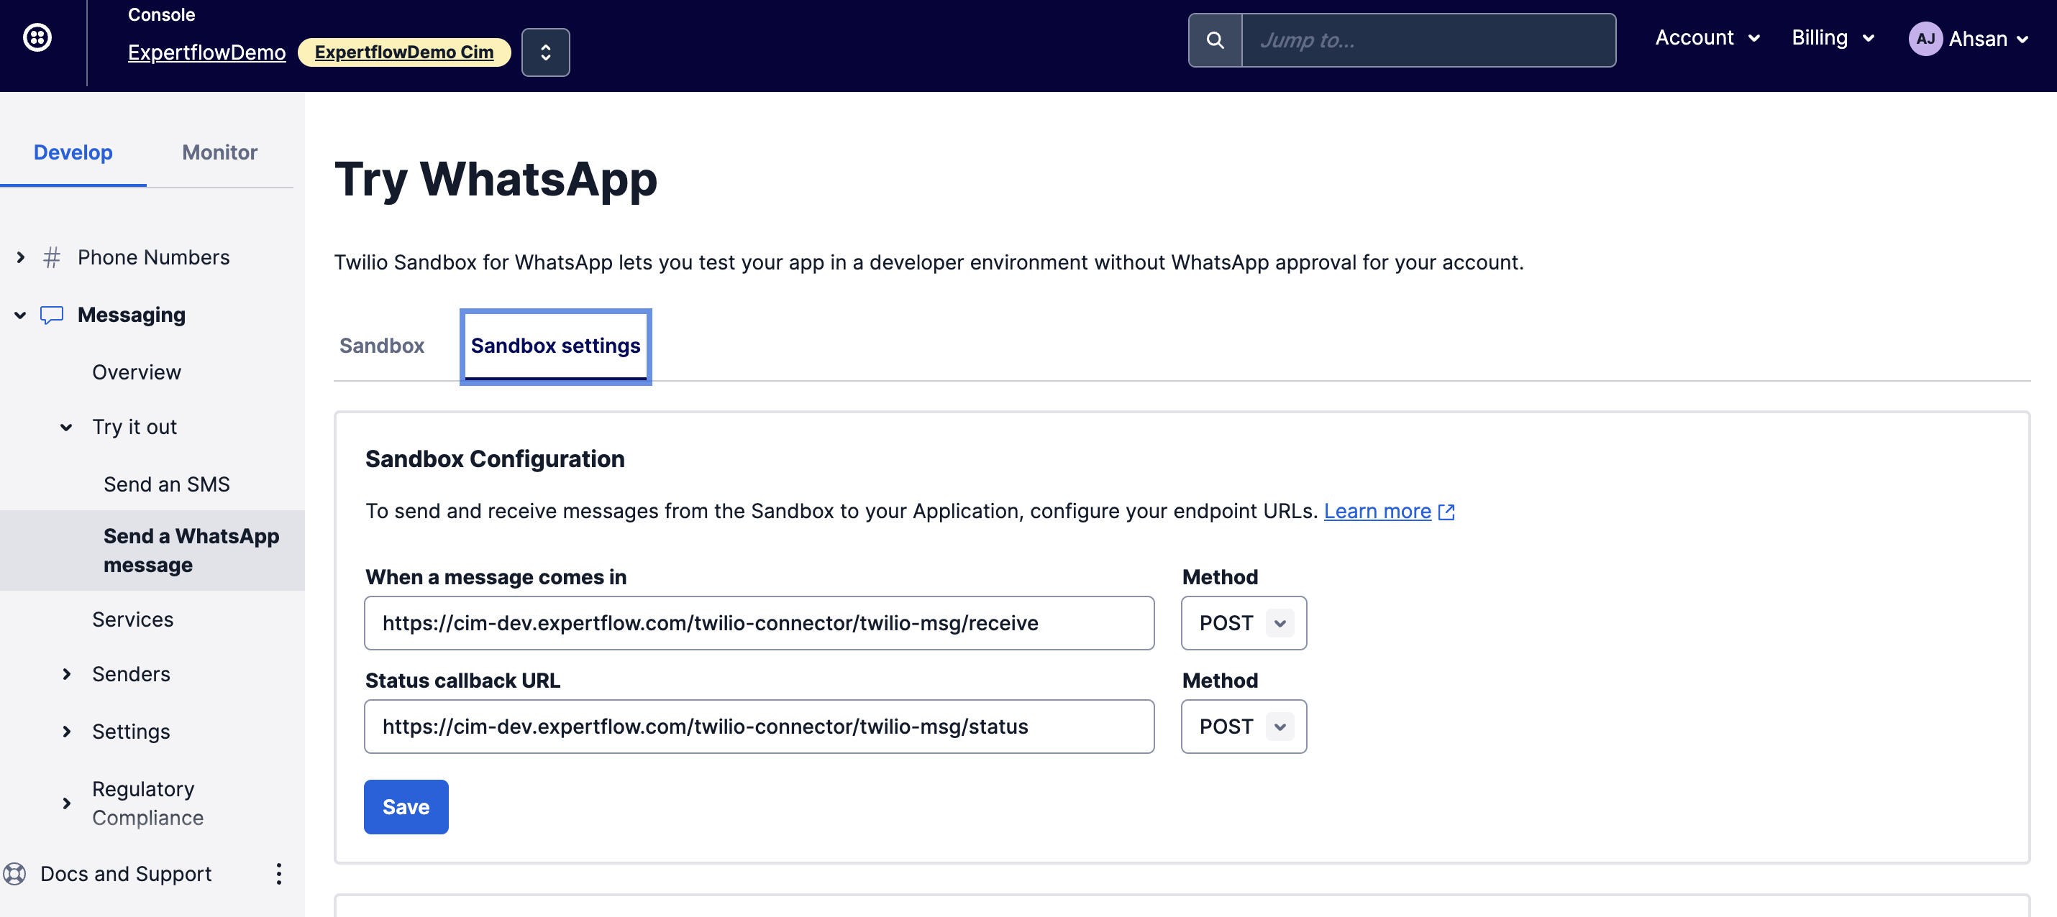Viewport: 2057px width, 917px height.
Task: Click the AJ user avatar
Action: pyautogui.click(x=1925, y=38)
